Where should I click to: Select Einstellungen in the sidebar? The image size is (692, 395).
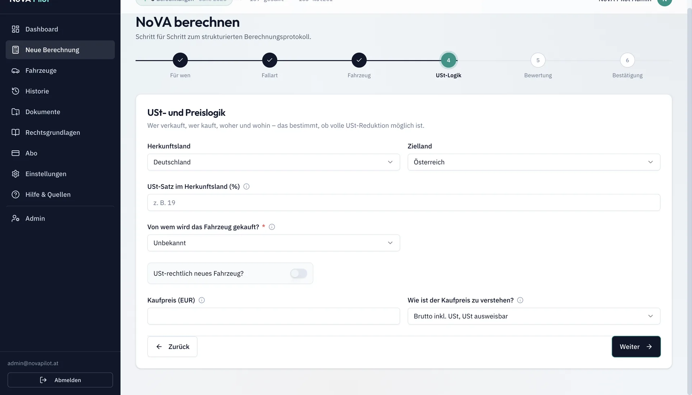click(60, 174)
